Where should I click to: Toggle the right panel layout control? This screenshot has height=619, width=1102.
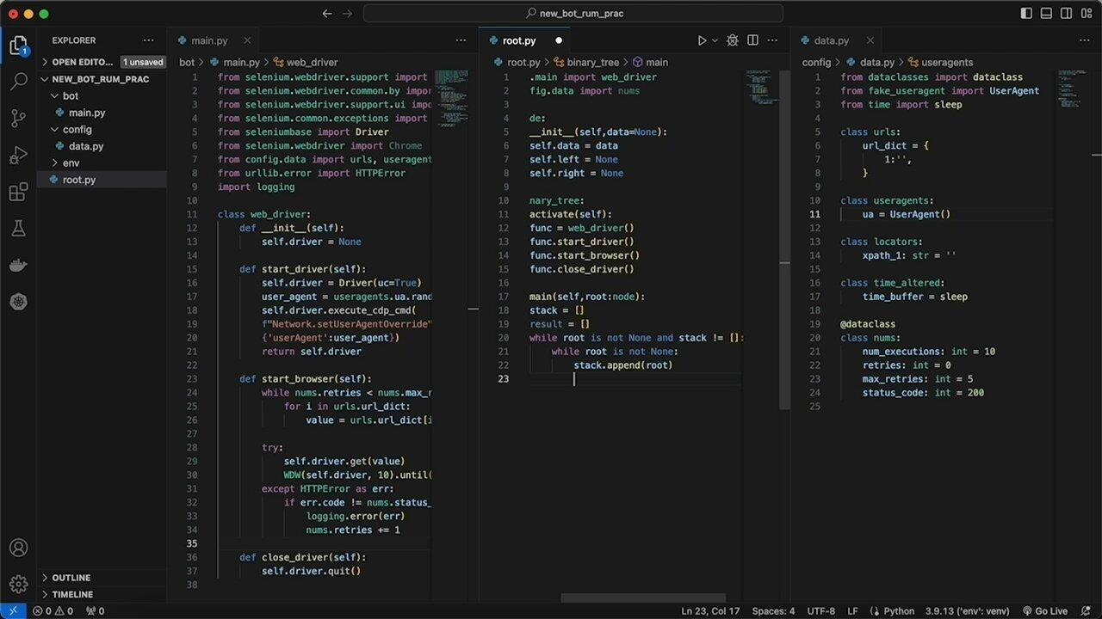(x=1066, y=13)
